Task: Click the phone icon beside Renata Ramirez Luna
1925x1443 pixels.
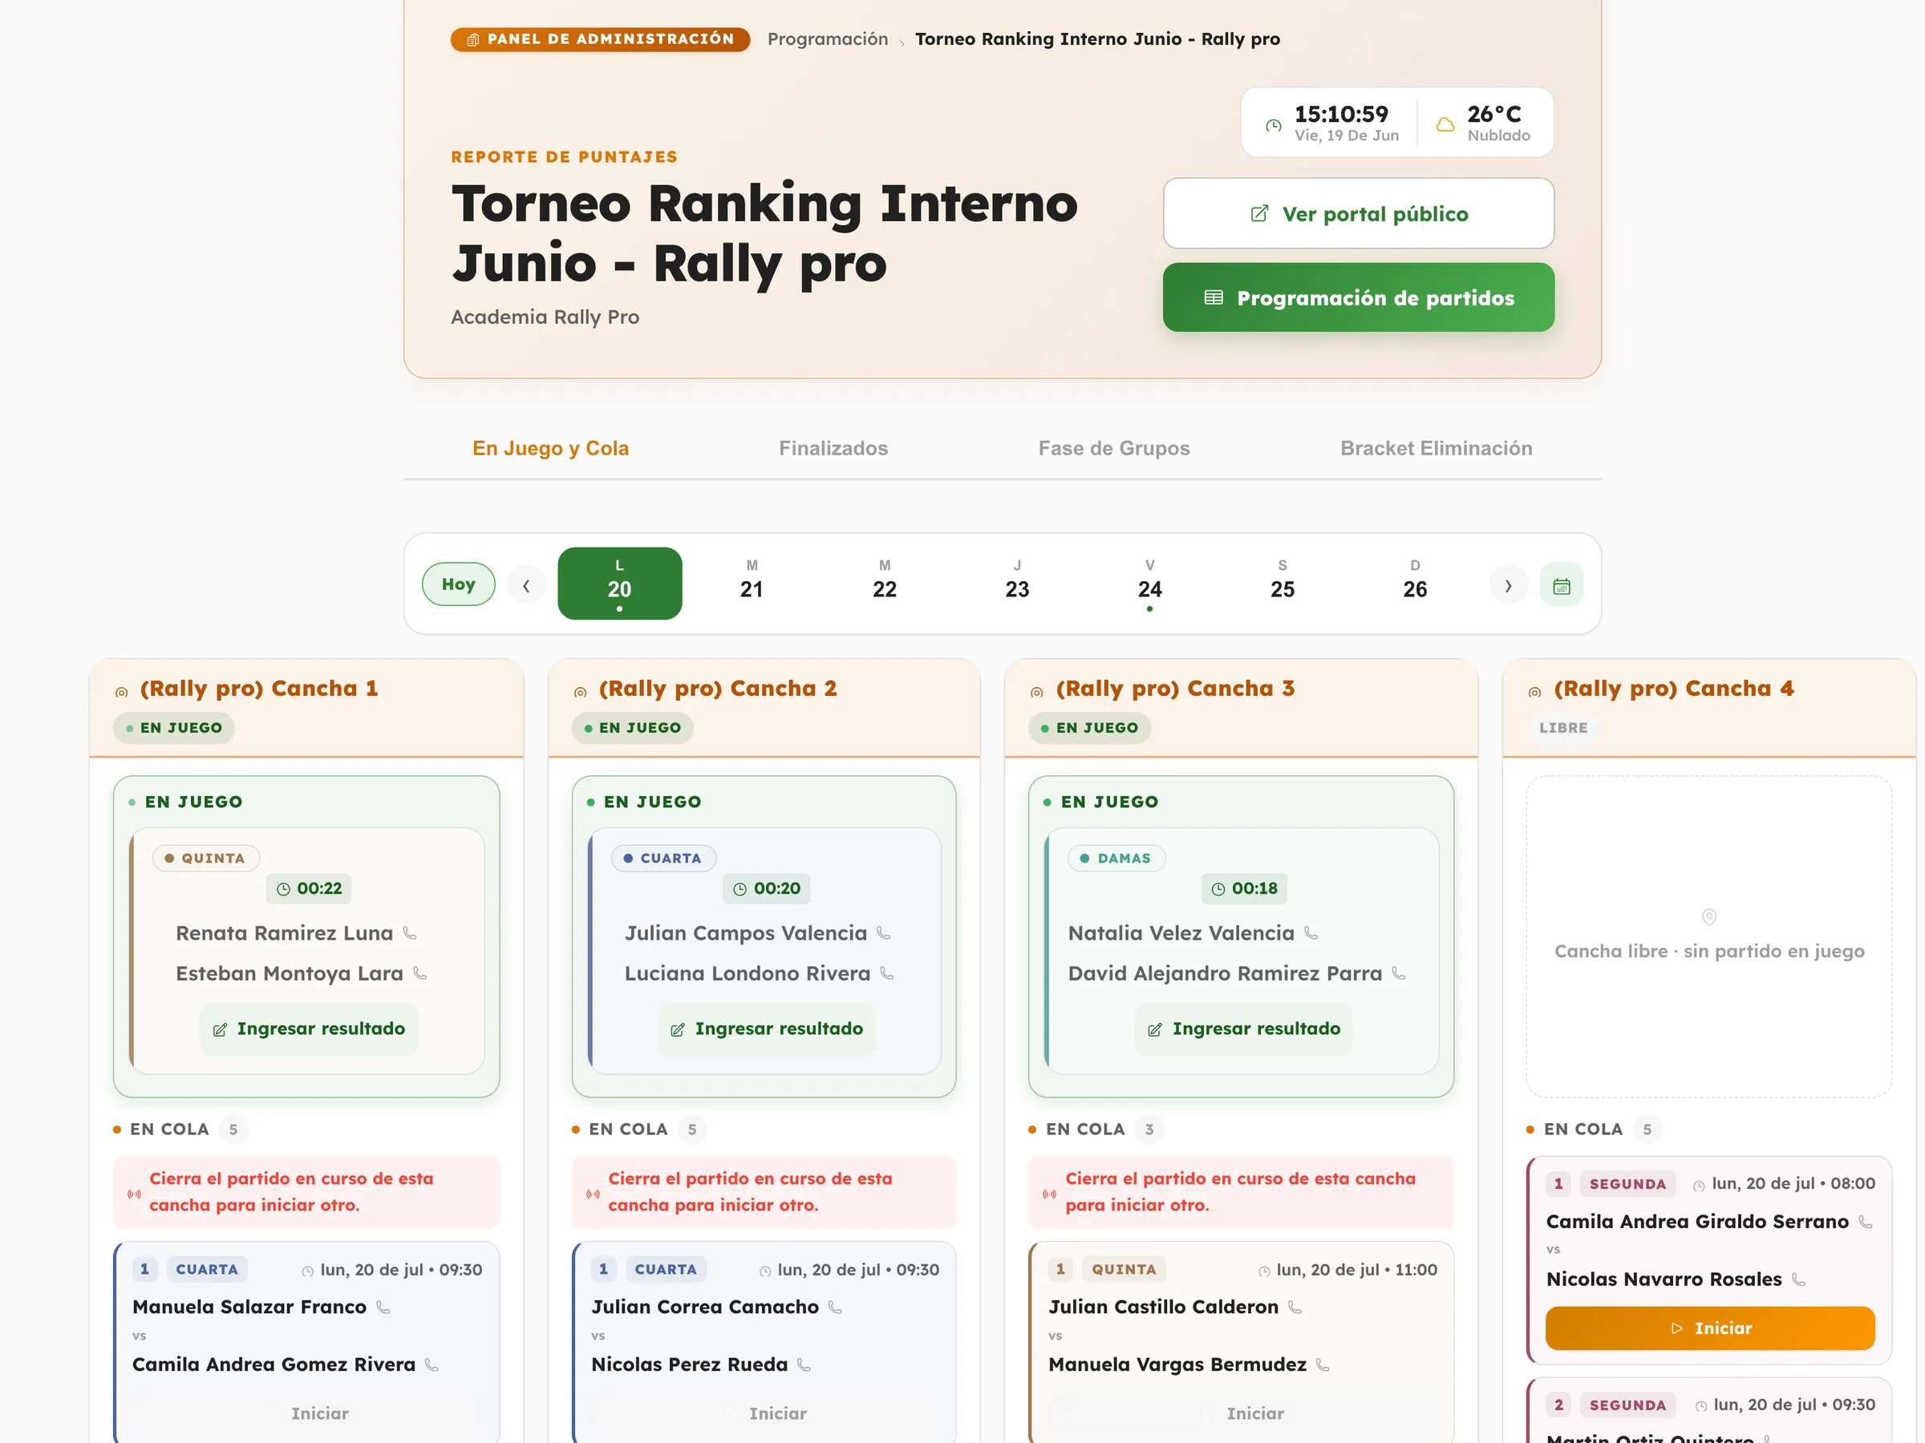Action: tap(410, 933)
